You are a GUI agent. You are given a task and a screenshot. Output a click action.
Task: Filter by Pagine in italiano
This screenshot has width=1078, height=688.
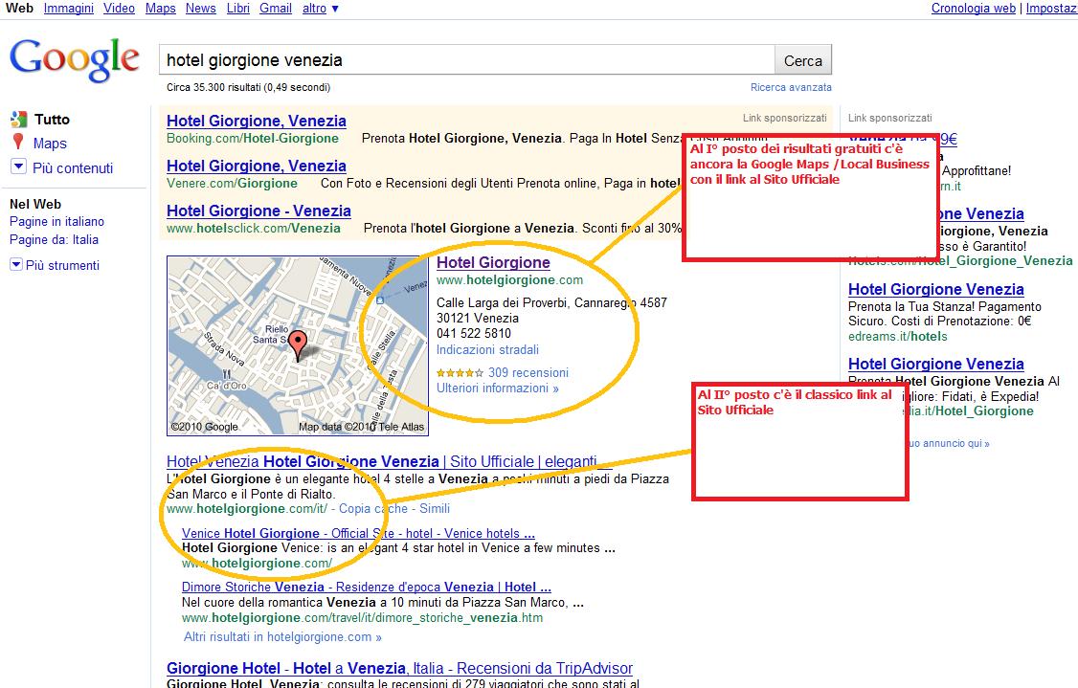(57, 221)
